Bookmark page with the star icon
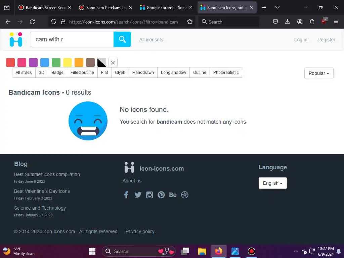 pyautogui.click(x=190, y=22)
